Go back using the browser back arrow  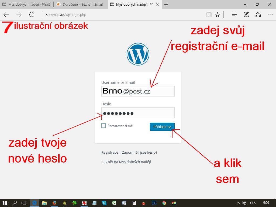[6, 15]
